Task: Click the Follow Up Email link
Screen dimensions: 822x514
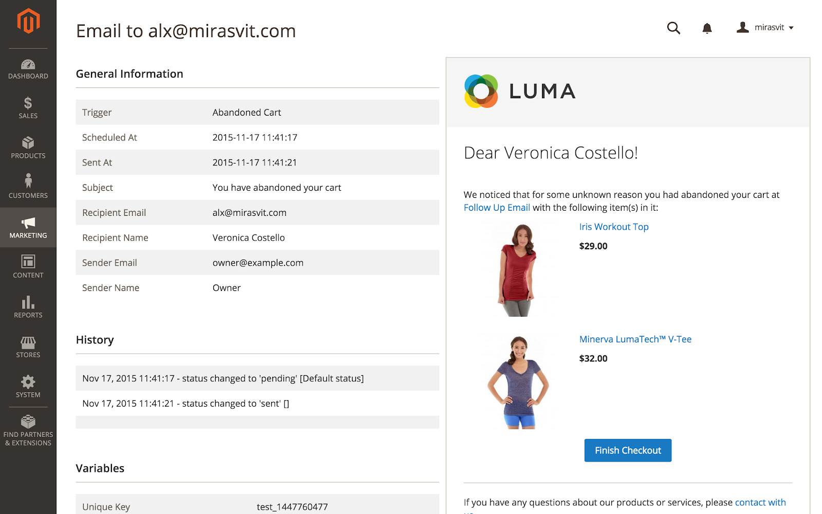Action: tap(497, 208)
